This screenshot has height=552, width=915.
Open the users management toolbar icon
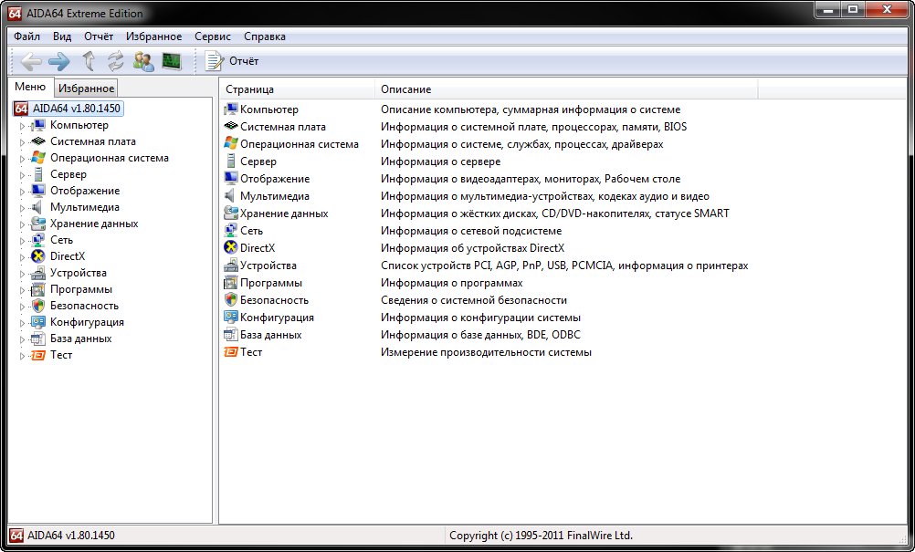[x=143, y=61]
